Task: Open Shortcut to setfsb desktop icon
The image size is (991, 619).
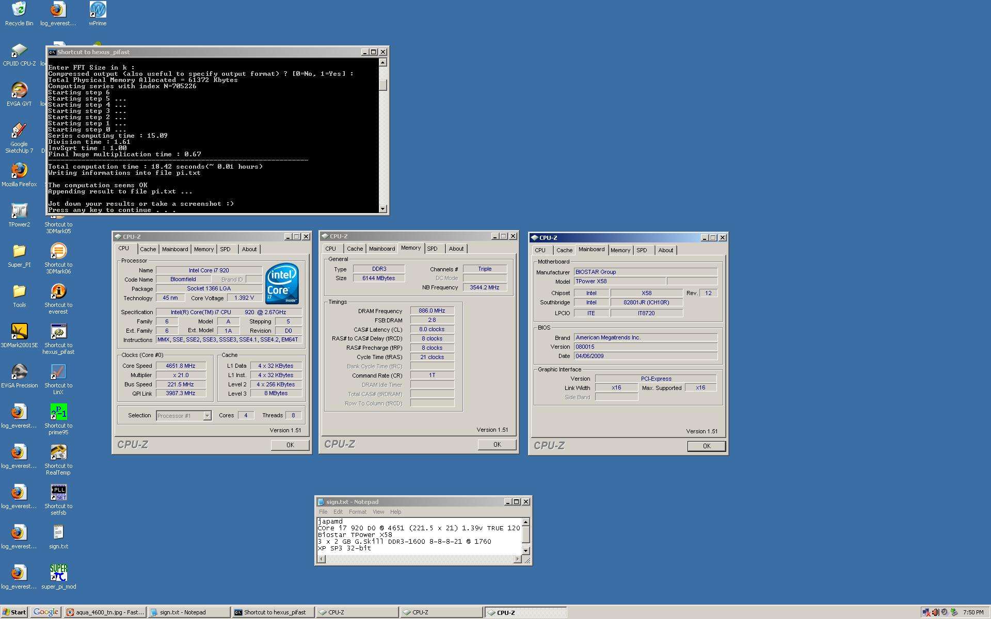Action: [x=58, y=500]
